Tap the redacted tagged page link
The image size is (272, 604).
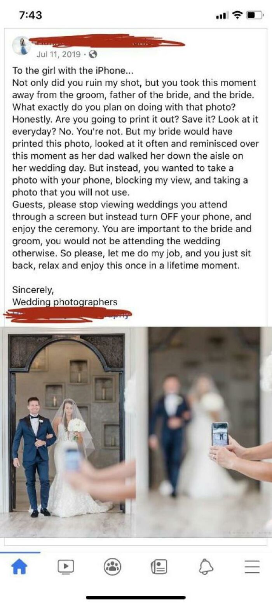[67, 314]
